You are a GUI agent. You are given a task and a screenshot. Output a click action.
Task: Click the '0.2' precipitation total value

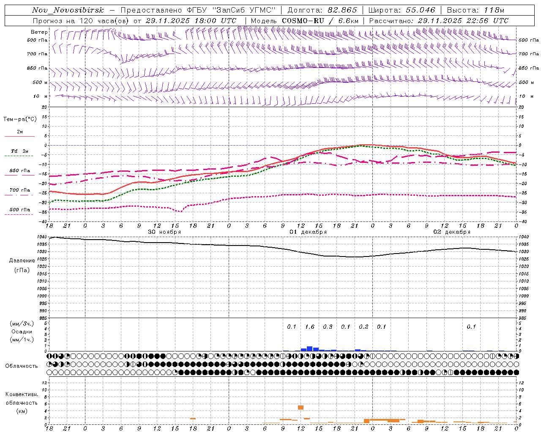[363, 327]
